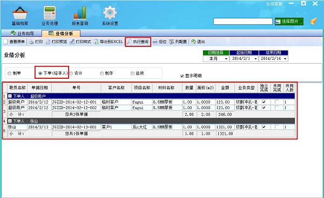Run the query with 执行查询

pyautogui.click(x=138, y=42)
